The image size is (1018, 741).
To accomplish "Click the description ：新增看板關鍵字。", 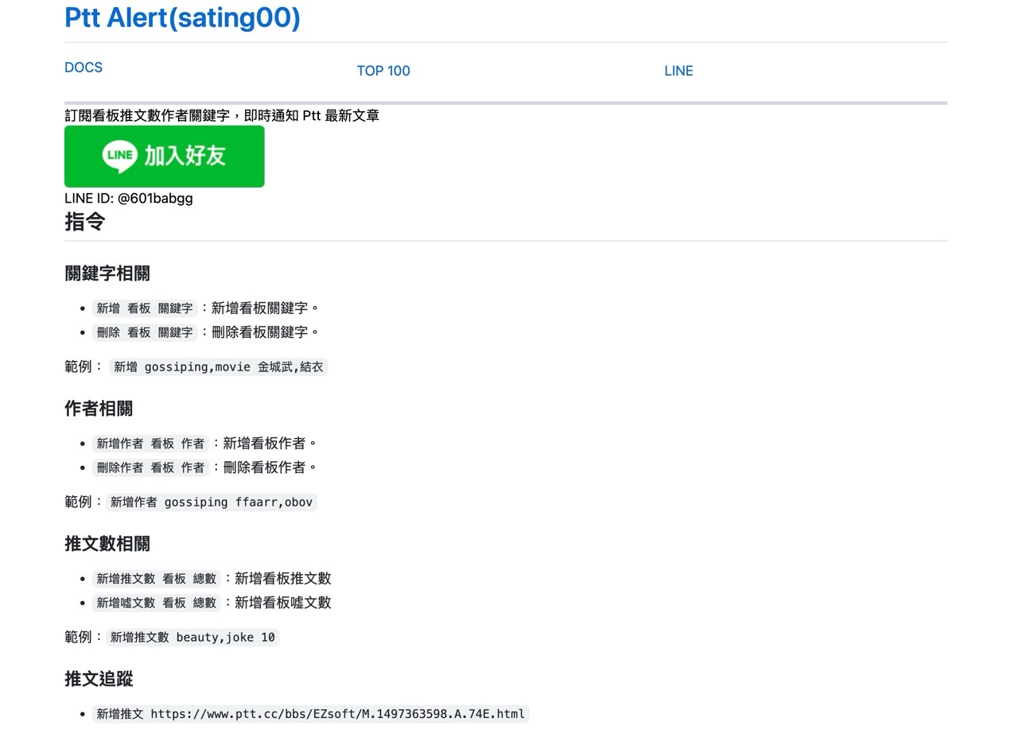I will click(258, 308).
